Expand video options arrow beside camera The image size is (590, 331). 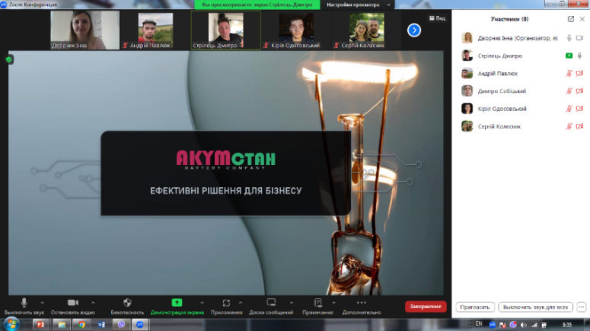pyautogui.click(x=93, y=302)
